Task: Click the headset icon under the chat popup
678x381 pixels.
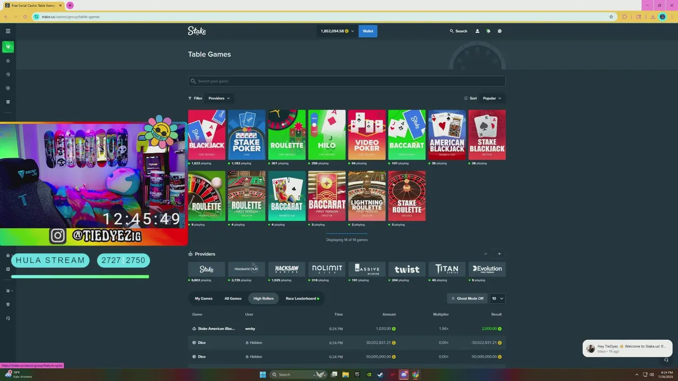Action: tap(666, 360)
